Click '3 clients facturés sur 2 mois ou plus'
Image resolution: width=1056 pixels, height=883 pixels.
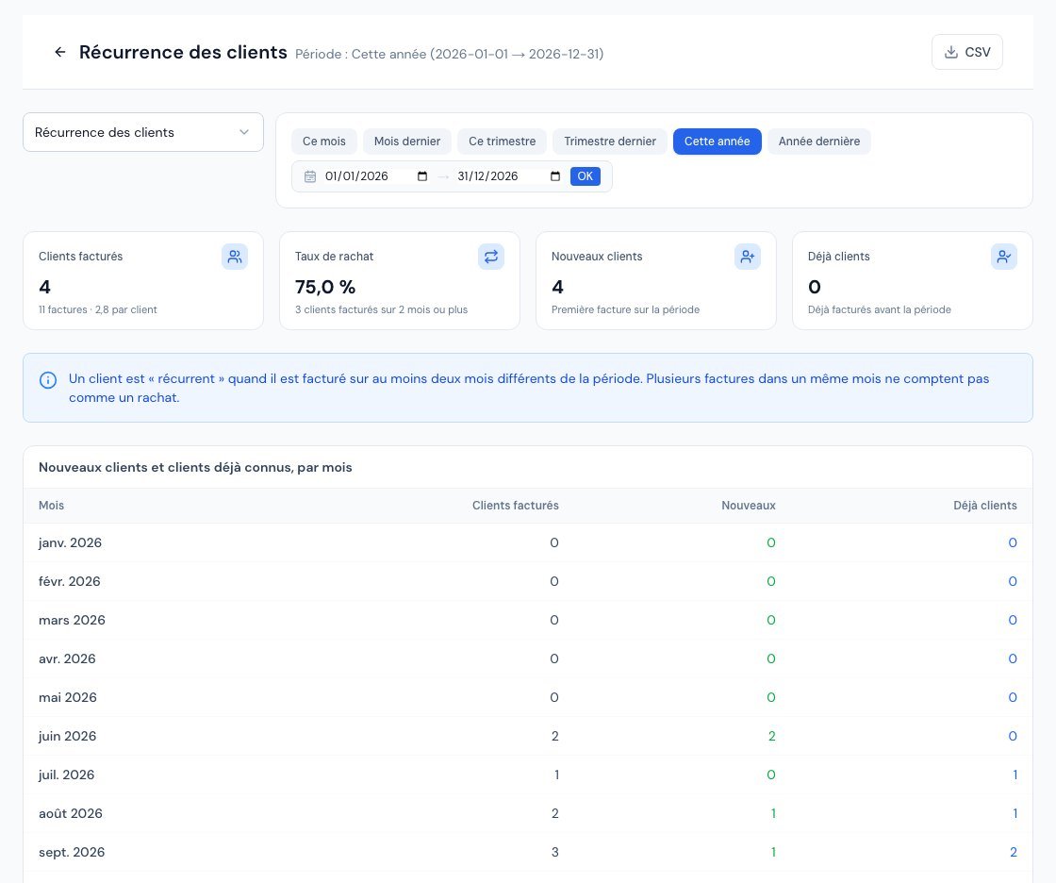point(381,310)
